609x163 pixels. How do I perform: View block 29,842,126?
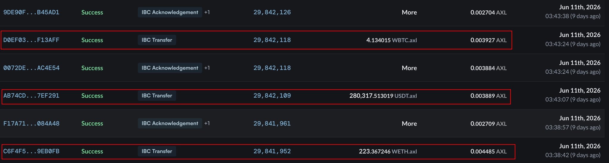(272, 12)
